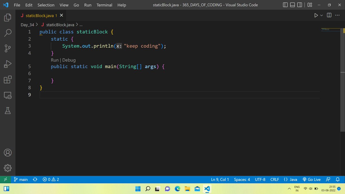Click the VS Code taskbar icon

[207, 189]
